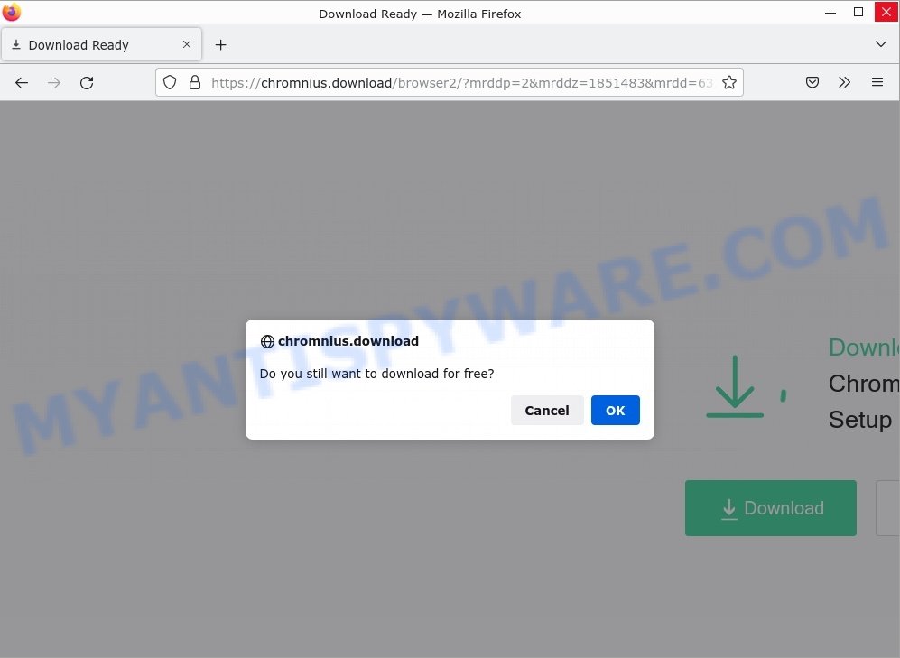The width and height of the screenshot is (900, 658).
Task: Open tracking protection shield icon
Action: 170,83
